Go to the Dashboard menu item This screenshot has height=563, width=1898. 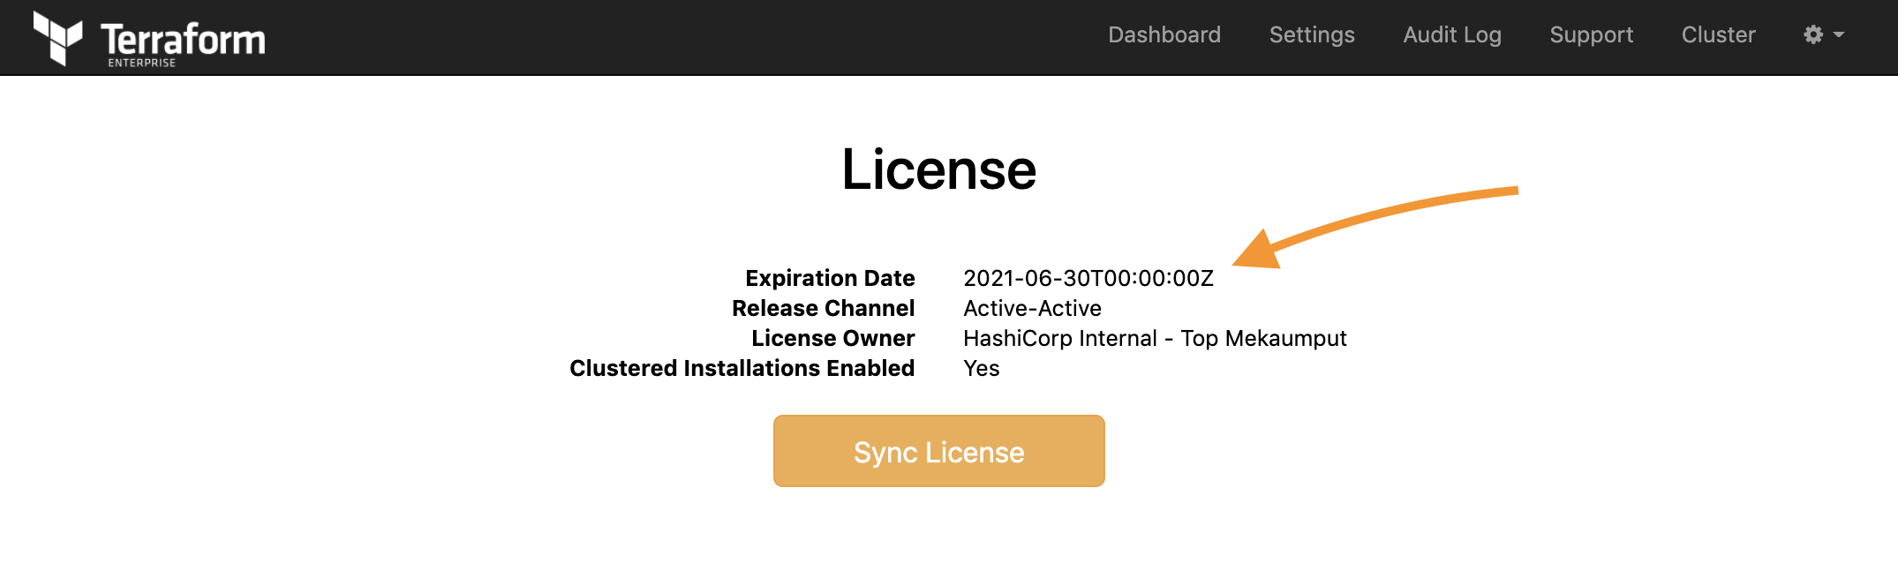[1164, 34]
